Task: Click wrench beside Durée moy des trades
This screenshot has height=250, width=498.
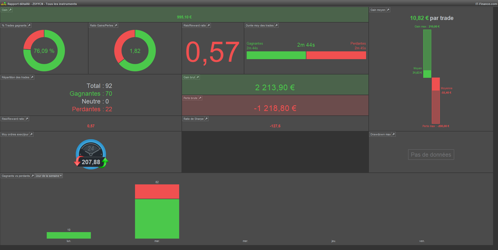Action: [277, 25]
